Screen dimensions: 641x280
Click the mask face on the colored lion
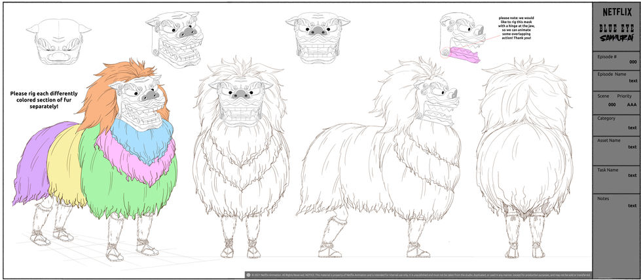(139, 102)
